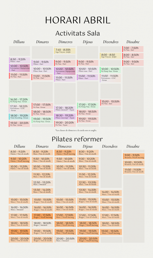
Task: Pick Dimarts 19:00 Fit Pump Nuu class
Action: tap(42, 120)
